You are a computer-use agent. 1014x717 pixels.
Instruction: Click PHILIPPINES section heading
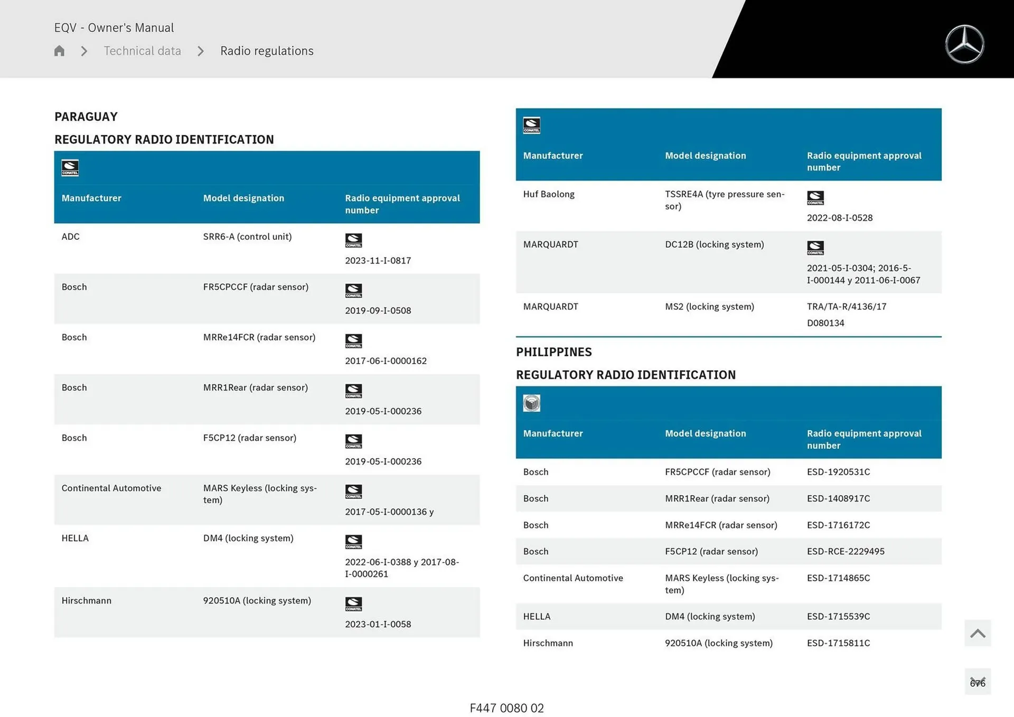[553, 352]
